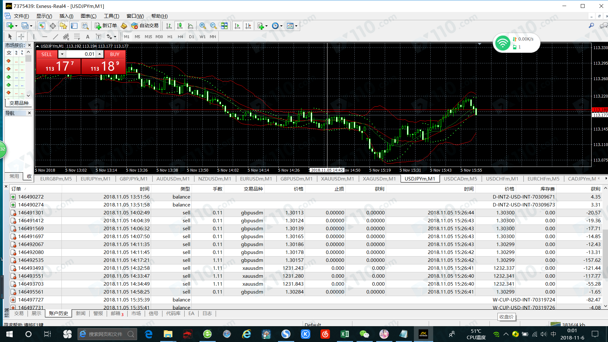
Task: Click the New Order (新订单) button
Action: tap(106, 26)
